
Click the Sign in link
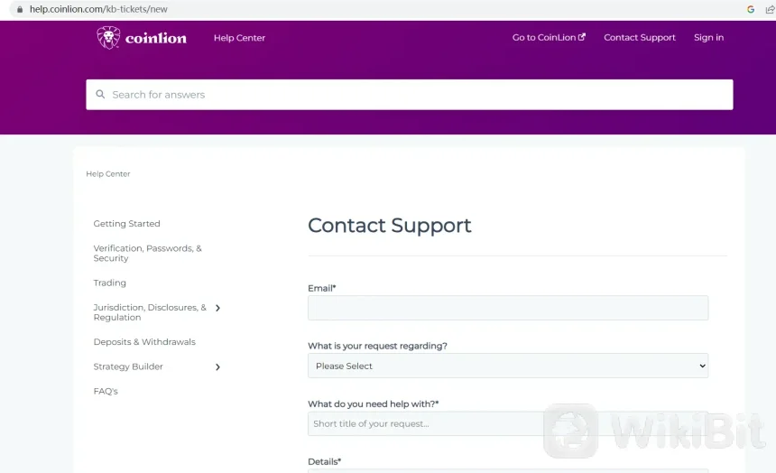point(708,38)
